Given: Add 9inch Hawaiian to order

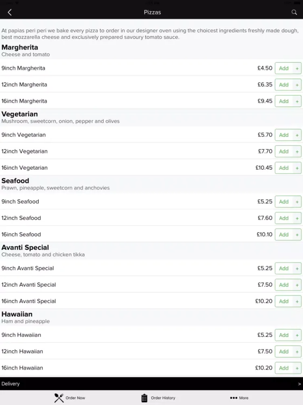Looking at the screenshot, I should pyautogui.click(x=284, y=335).
